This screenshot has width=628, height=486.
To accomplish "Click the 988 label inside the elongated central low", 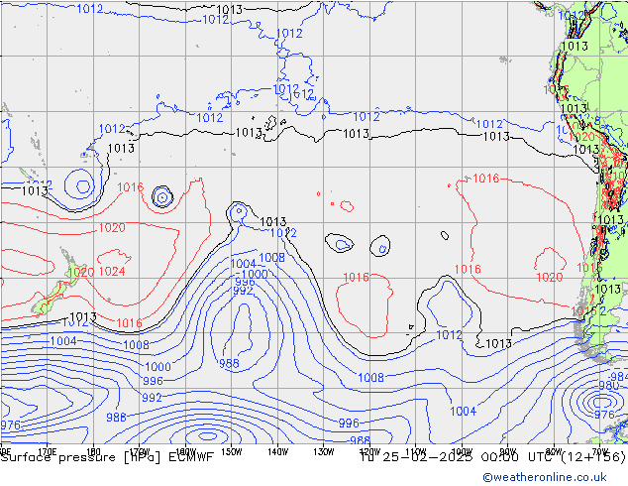I will [x=229, y=363].
